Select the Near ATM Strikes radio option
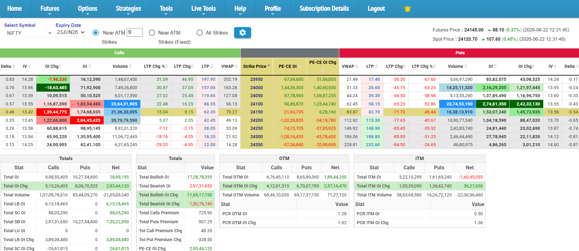 96,33
